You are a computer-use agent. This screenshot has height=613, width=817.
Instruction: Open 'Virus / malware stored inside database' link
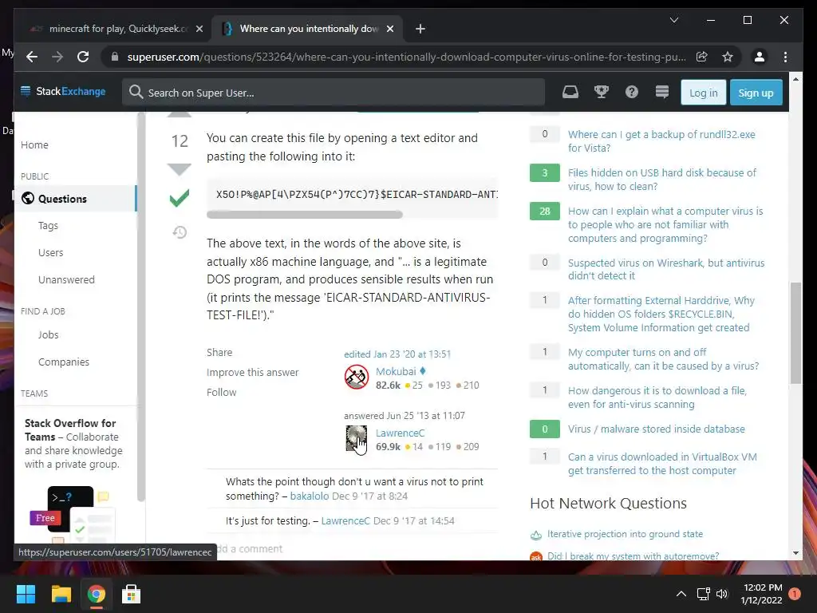click(656, 429)
